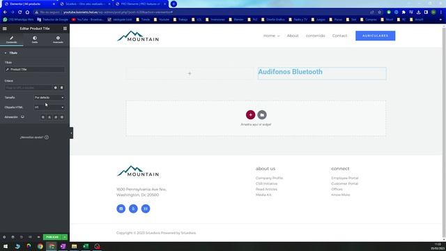The height and width of the screenshot is (251, 446).
Task: Open save options arrow beside Publicar
Action: (x=65, y=237)
